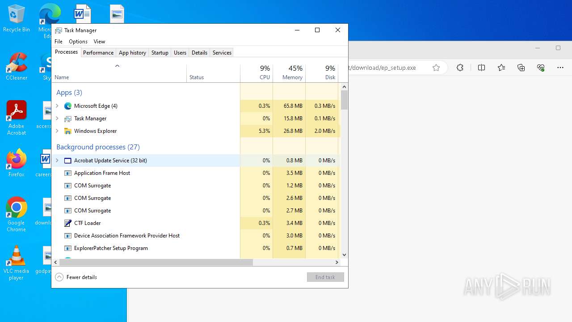The height and width of the screenshot is (322, 572).
Task: Click the Background processes (27) group header
Action: pos(98,147)
